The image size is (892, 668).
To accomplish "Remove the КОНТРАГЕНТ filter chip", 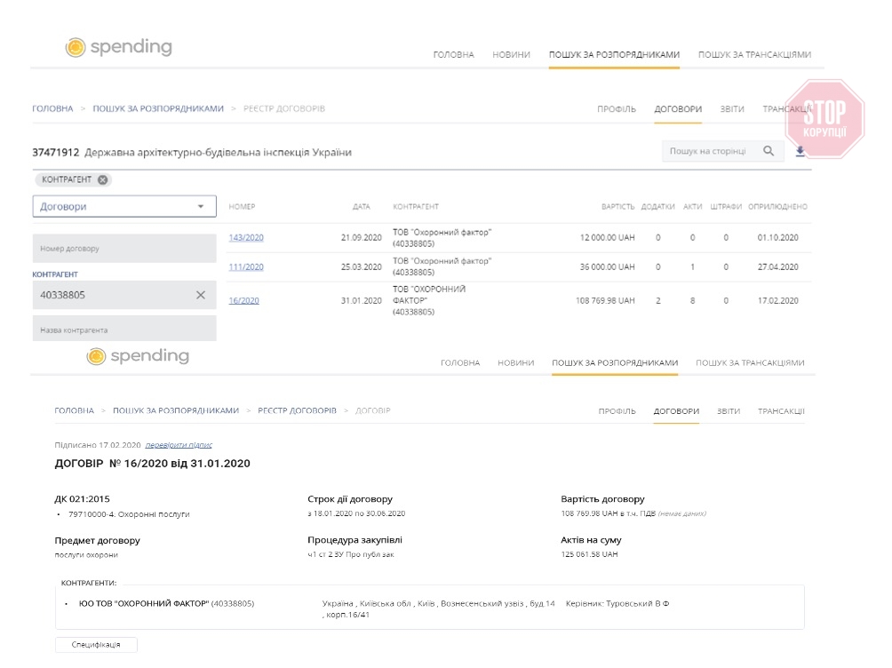I will (103, 179).
